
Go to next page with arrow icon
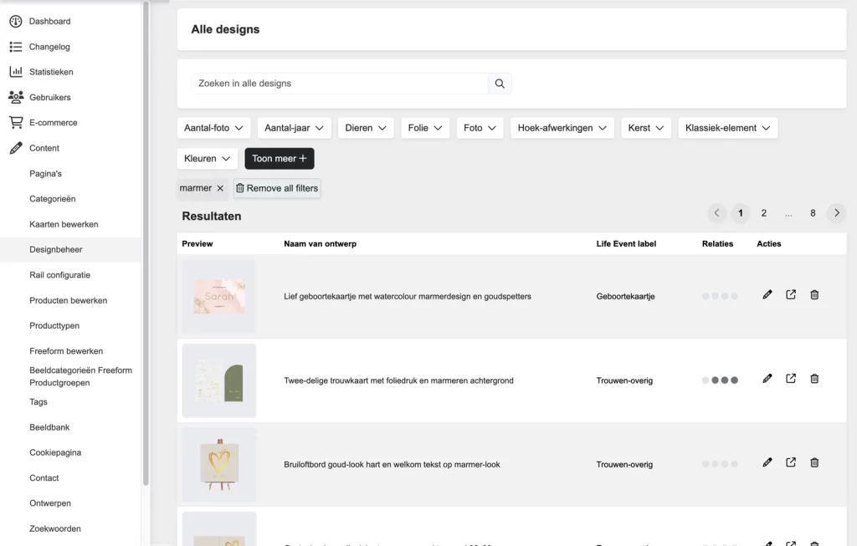pos(836,213)
